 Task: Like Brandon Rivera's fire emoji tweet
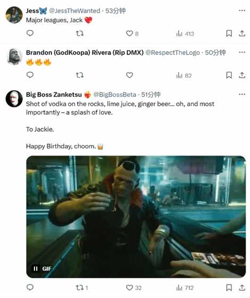click(x=129, y=75)
